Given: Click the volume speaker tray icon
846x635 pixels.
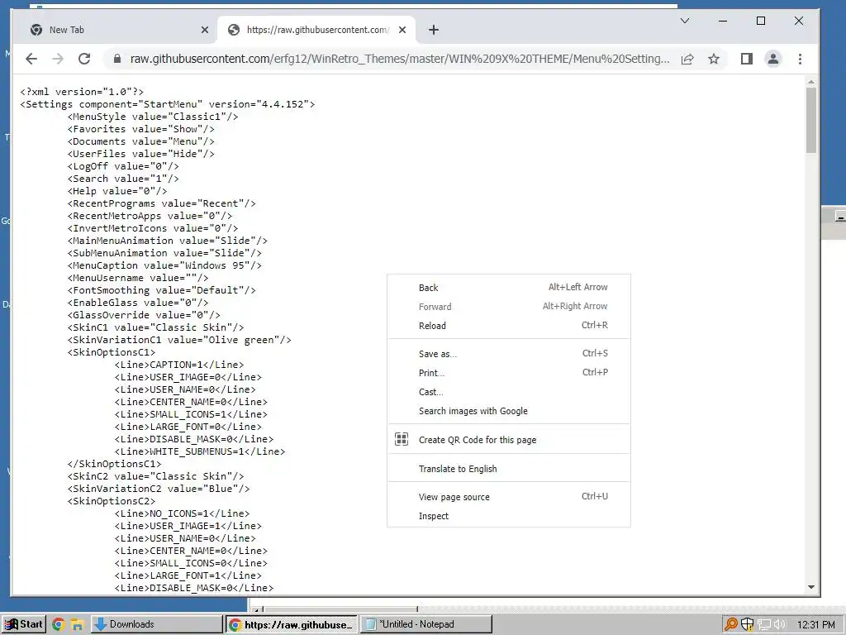Looking at the screenshot, I should tap(780, 624).
